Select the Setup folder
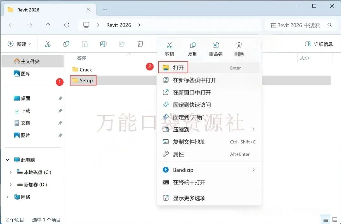The width and height of the screenshot is (341, 224). (82, 80)
